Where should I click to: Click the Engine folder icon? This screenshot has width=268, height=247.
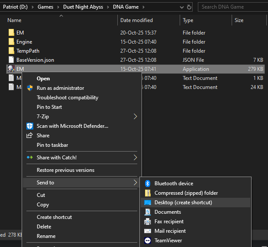coord(11,41)
